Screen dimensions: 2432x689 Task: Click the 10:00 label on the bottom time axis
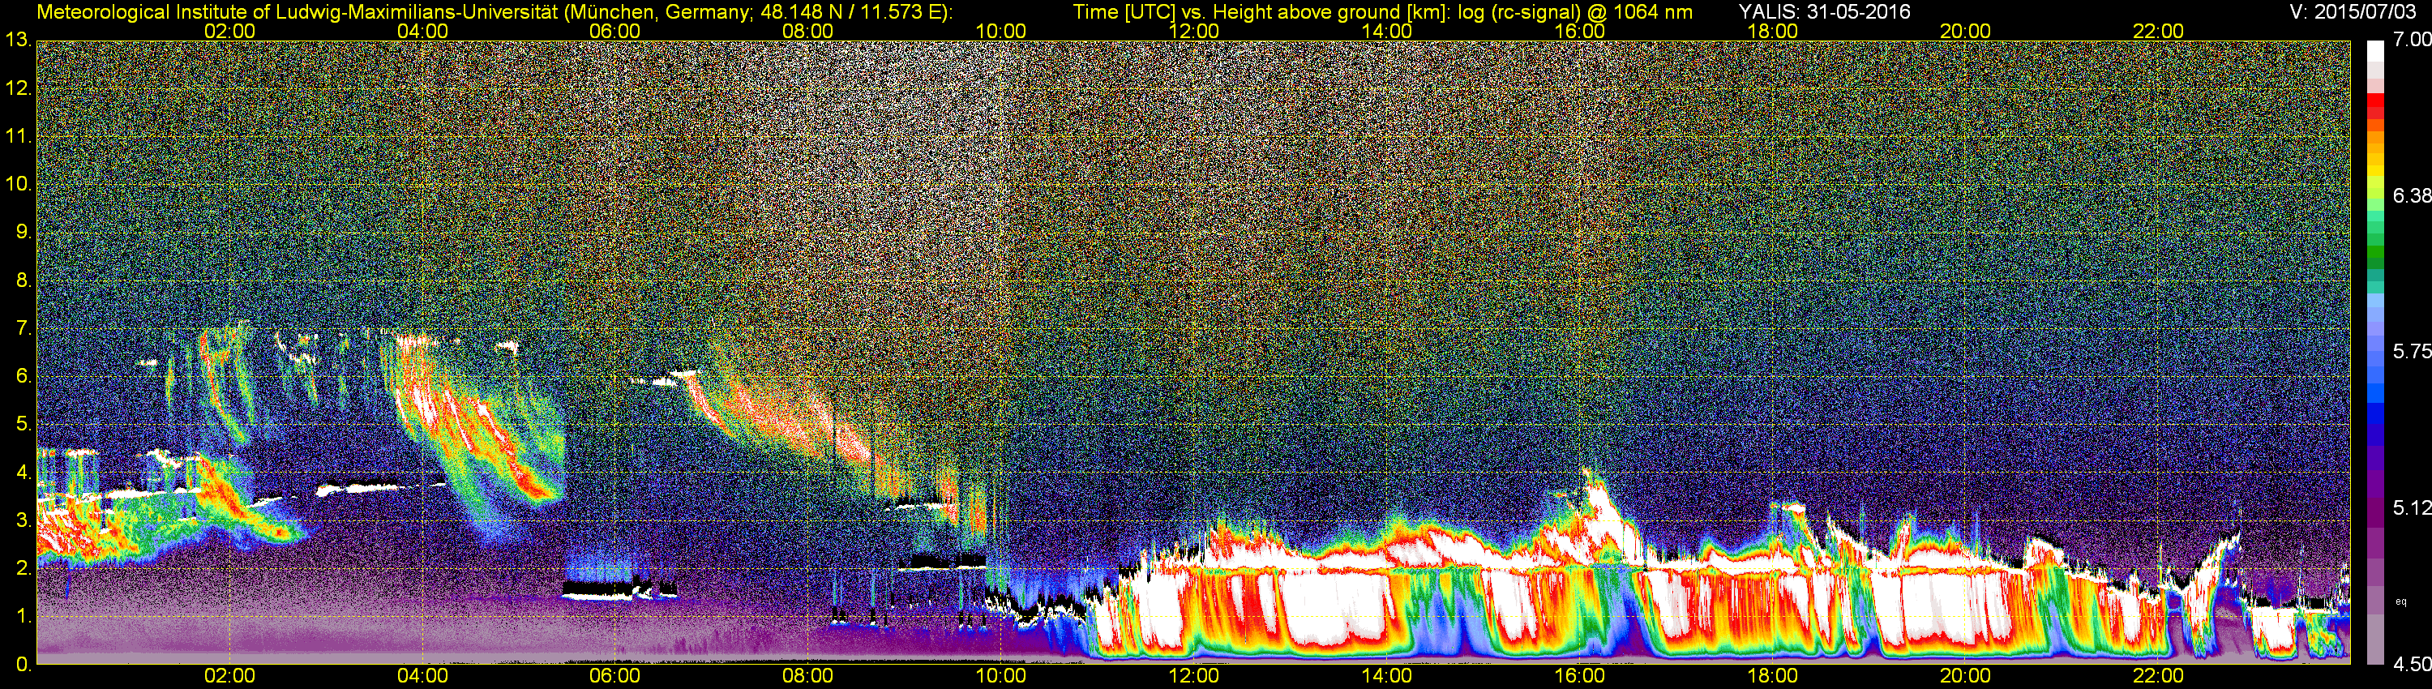pos(1000,676)
